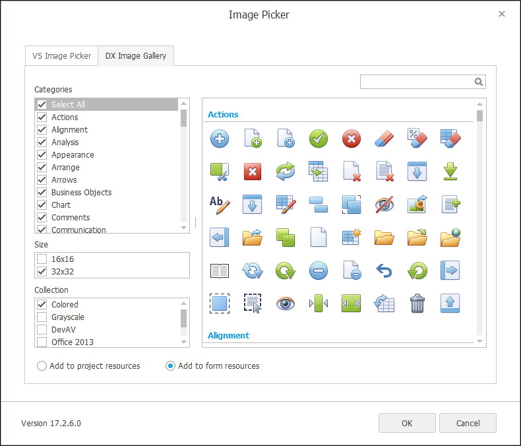521x446 pixels.
Task: Toggle the Actions category checkbox
Action: [42, 117]
